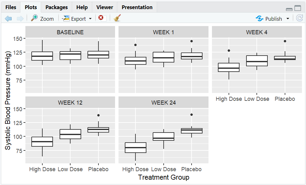Open the Export dropdown menu
This screenshot has width=306, height=185.
click(90, 19)
